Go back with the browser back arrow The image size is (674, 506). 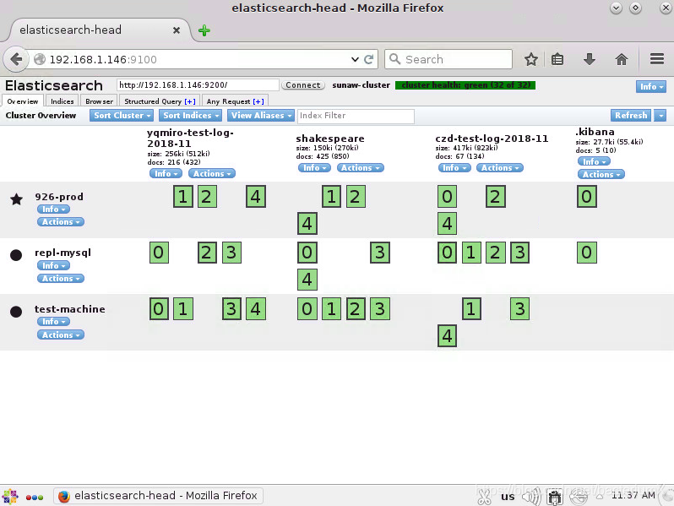click(x=16, y=59)
